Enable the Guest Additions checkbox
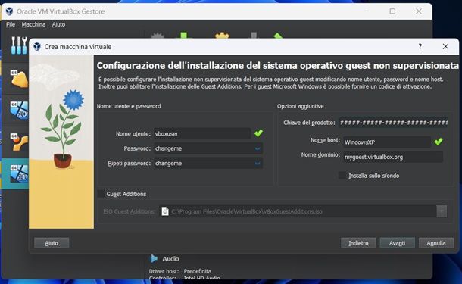462x284 pixels. tap(101, 194)
